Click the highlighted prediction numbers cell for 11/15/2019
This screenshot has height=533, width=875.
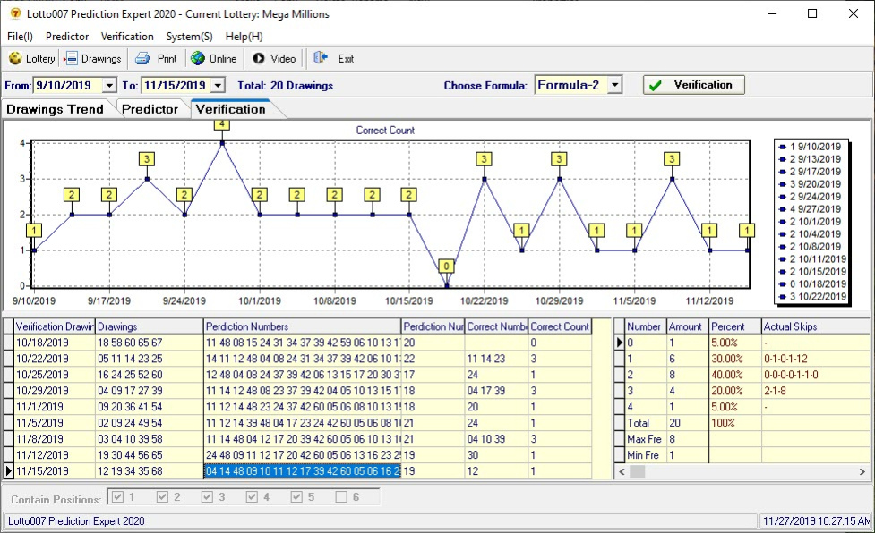(303, 471)
